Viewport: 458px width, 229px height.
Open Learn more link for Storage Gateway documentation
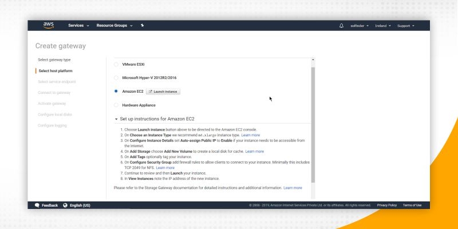coord(293,188)
